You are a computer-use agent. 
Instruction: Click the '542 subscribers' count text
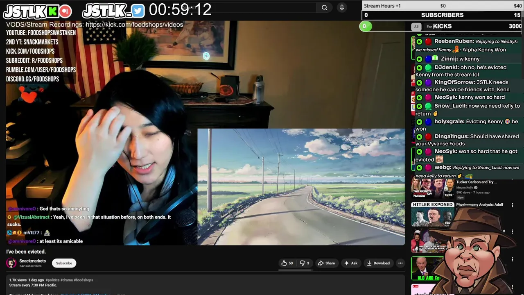point(30,266)
